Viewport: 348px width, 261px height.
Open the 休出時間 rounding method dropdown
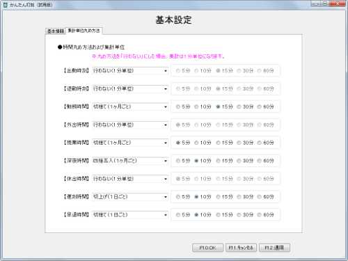click(x=130, y=179)
